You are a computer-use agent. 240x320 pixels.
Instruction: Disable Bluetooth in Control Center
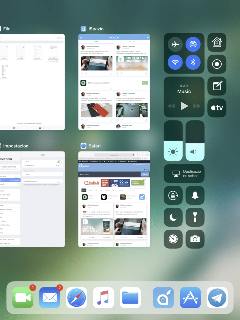click(x=193, y=62)
